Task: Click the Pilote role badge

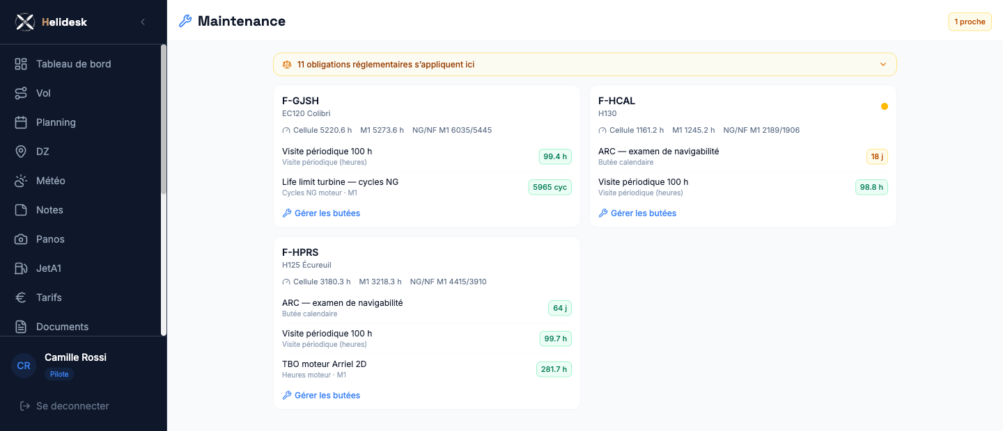Action: 59,374
